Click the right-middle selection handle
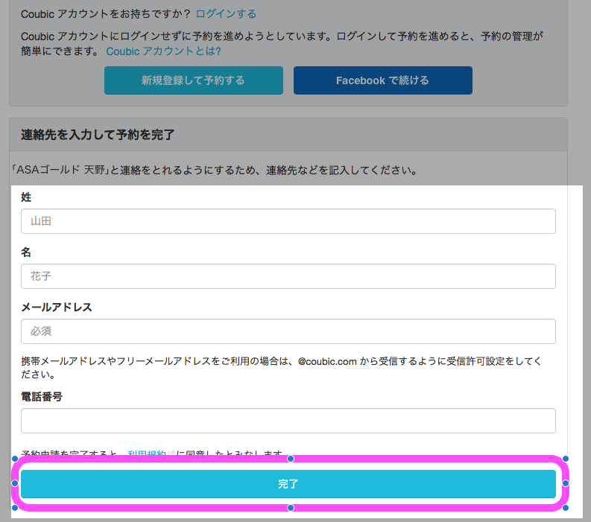This screenshot has width=591, height=522. (566, 483)
